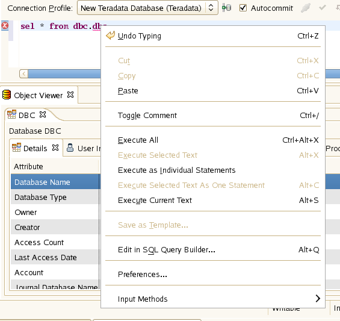Click the grayed connection plug toolbar icon
Image resolution: width=340 pixels, height=321 pixels.
pyautogui.click(x=306, y=8)
